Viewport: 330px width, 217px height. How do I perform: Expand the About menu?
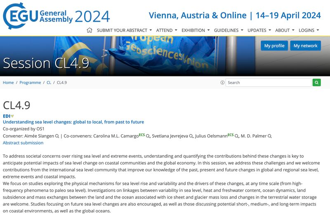tap(285, 30)
